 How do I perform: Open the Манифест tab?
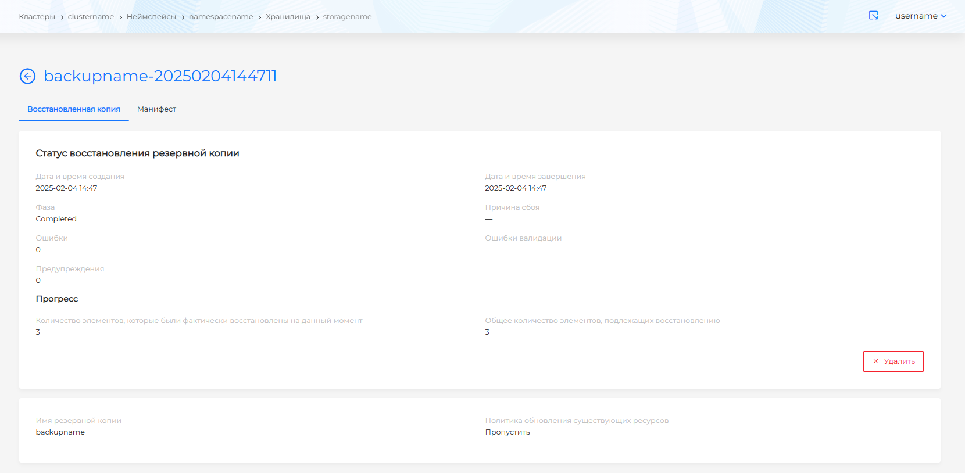click(x=156, y=109)
